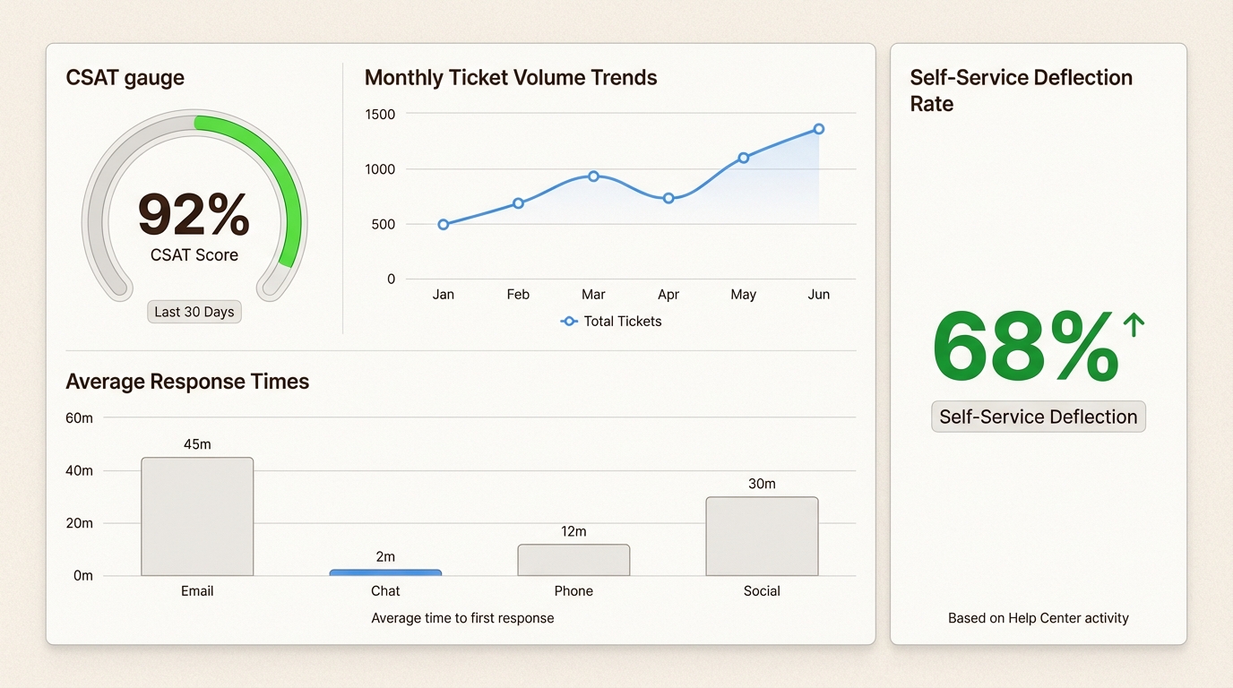1233x688 pixels.
Task: Select the Email response time bar
Action: pos(197,517)
